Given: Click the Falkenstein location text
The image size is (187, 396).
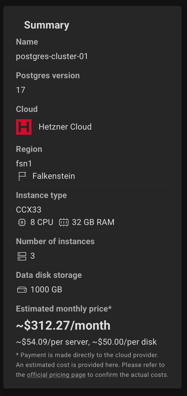Looking at the screenshot, I should click(54, 176).
